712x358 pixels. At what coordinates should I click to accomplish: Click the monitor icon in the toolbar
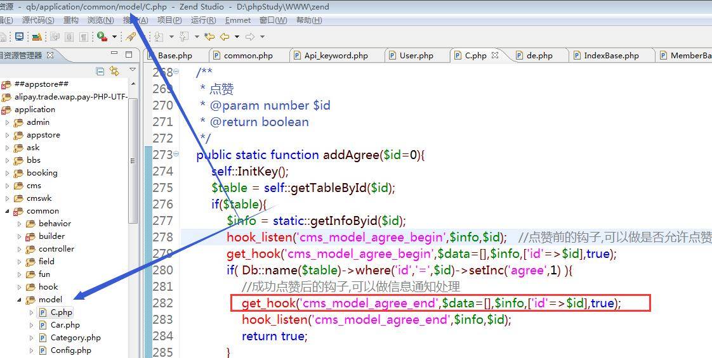point(19,37)
